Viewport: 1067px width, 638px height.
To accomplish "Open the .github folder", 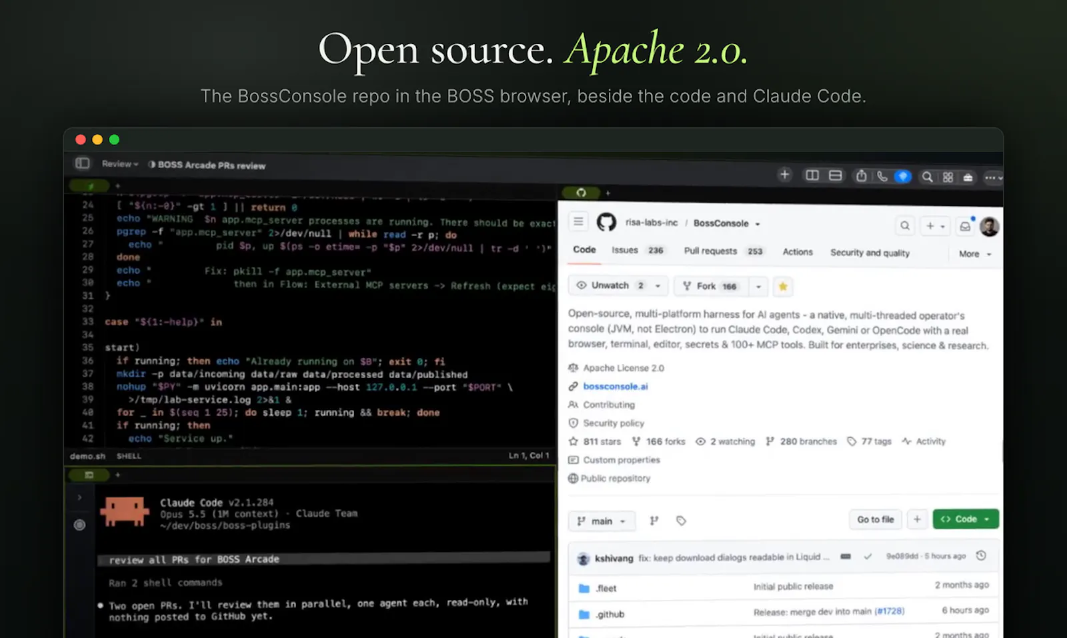I will coord(610,614).
